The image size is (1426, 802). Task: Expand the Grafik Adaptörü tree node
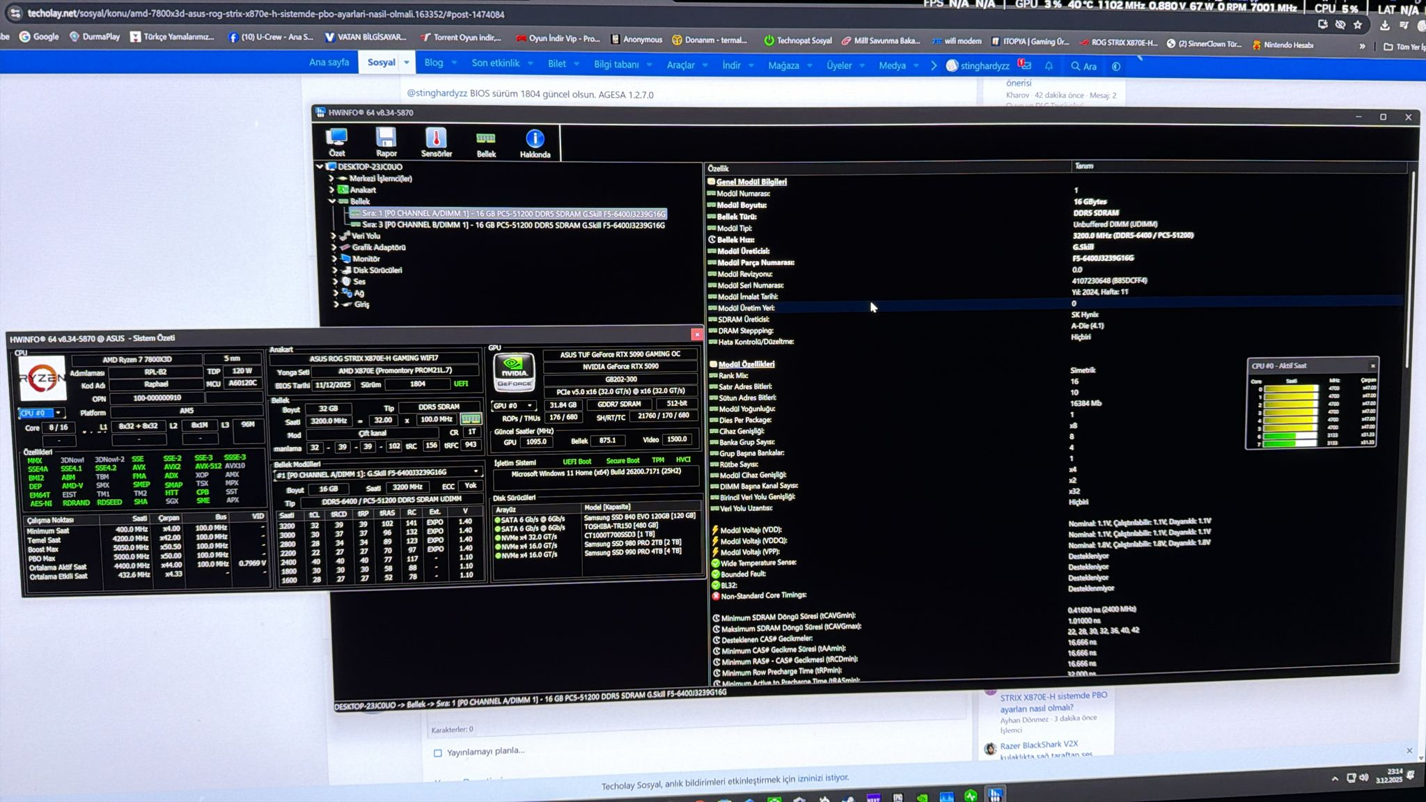click(334, 247)
